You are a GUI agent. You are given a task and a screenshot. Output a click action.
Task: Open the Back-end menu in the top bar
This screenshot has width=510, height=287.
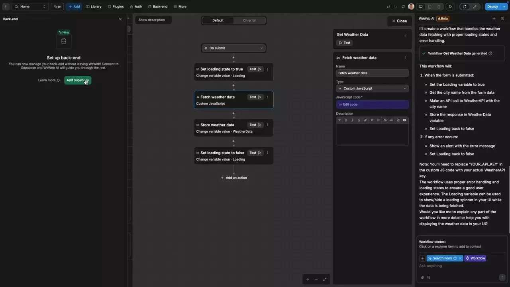coord(158,6)
